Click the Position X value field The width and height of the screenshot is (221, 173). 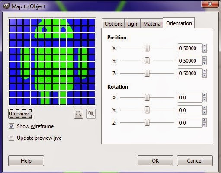(x=190, y=48)
